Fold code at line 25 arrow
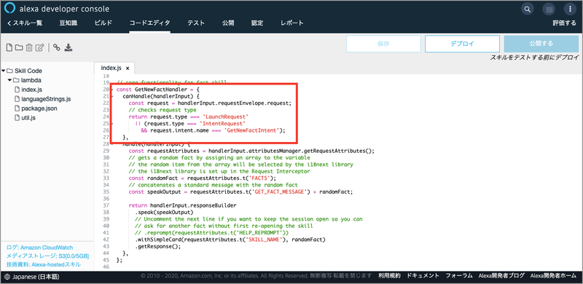The height and width of the screenshot is (284, 583). pyautogui.click(x=112, y=123)
